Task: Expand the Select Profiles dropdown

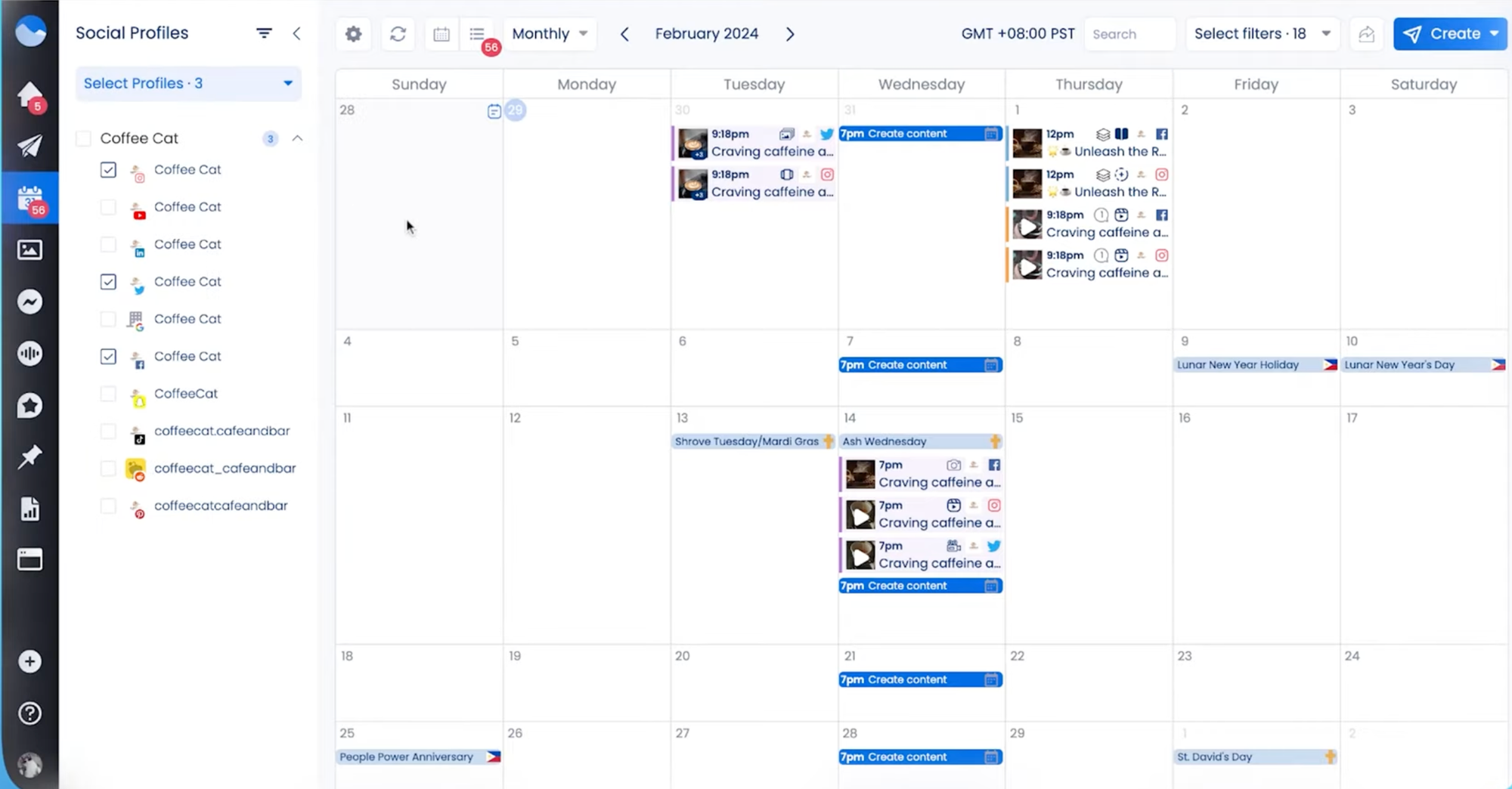Action: pyautogui.click(x=188, y=83)
